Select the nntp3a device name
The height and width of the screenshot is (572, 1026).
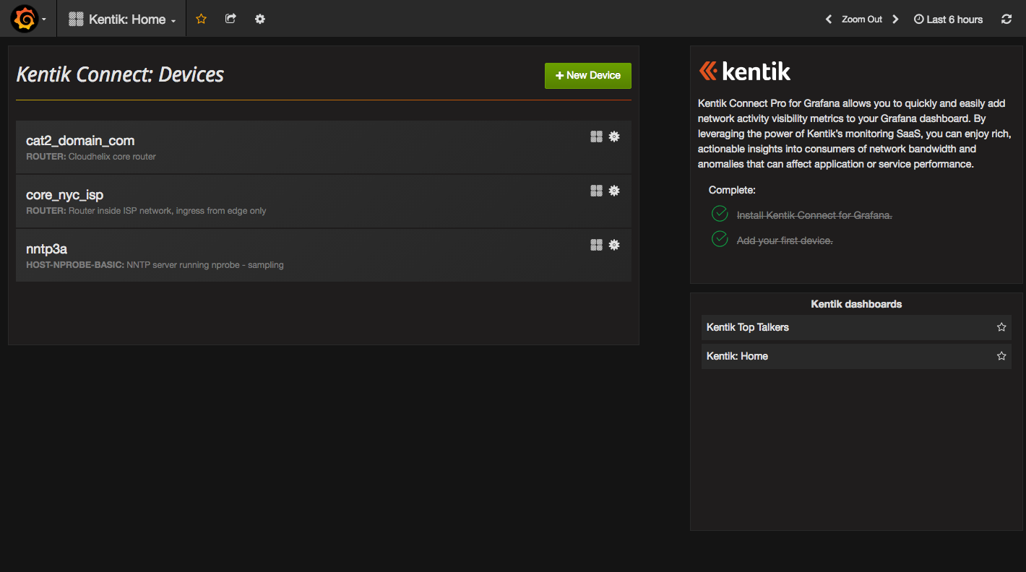click(x=47, y=249)
